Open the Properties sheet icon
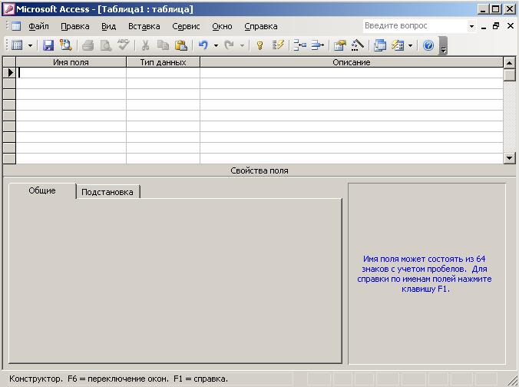 [339, 45]
